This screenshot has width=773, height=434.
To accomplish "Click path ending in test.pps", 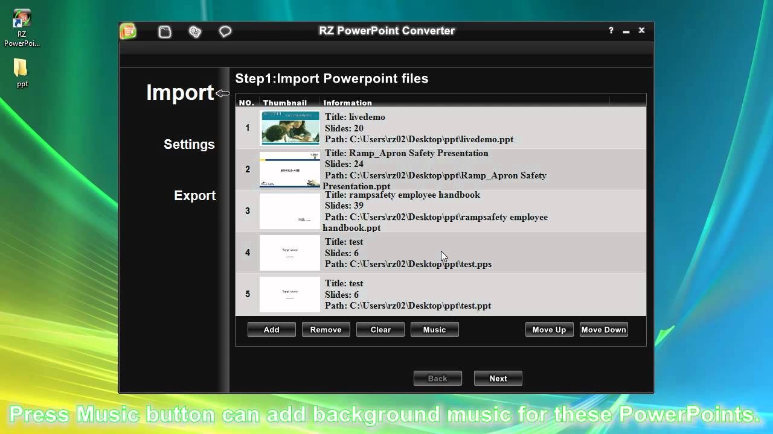I will pos(408,264).
